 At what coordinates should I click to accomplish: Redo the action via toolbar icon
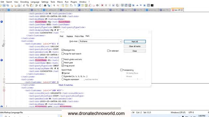[x=40, y=5]
